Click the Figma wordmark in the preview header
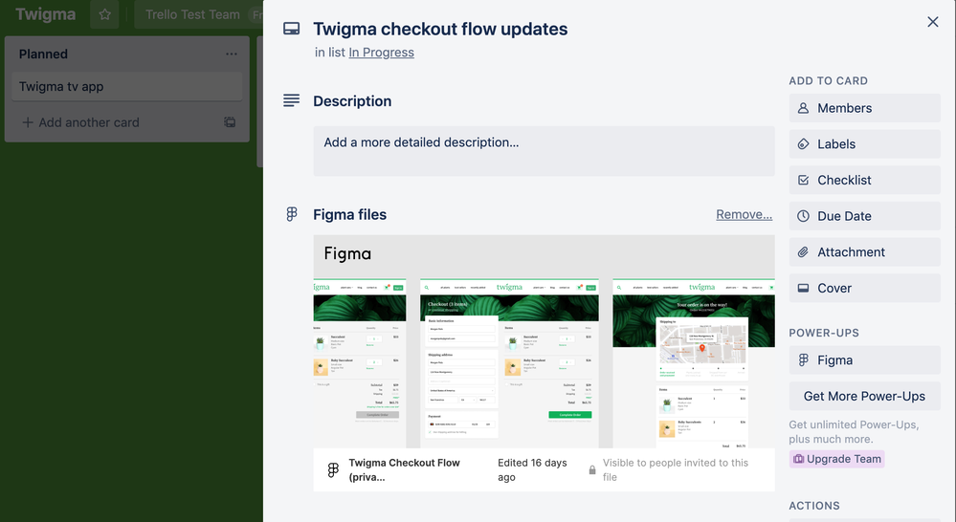956x522 pixels. (347, 253)
